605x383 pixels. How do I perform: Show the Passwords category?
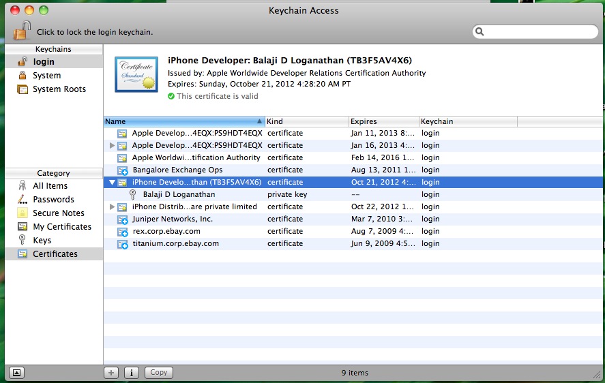click(54, 200)
